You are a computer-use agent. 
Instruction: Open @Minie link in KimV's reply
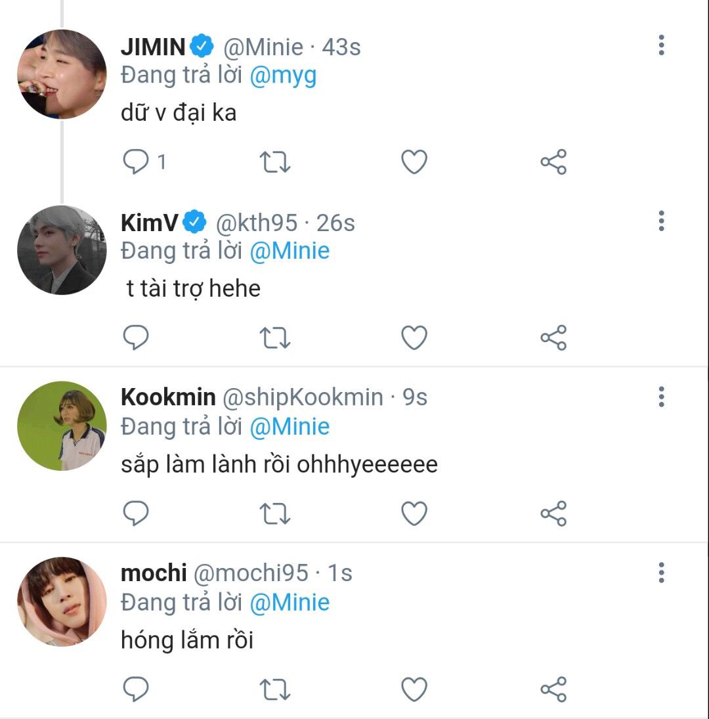pyautogui.click(x=290, y=251)
